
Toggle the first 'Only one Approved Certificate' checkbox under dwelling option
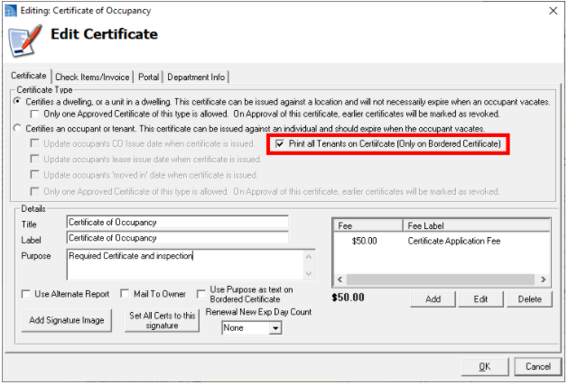click(35, 114)
